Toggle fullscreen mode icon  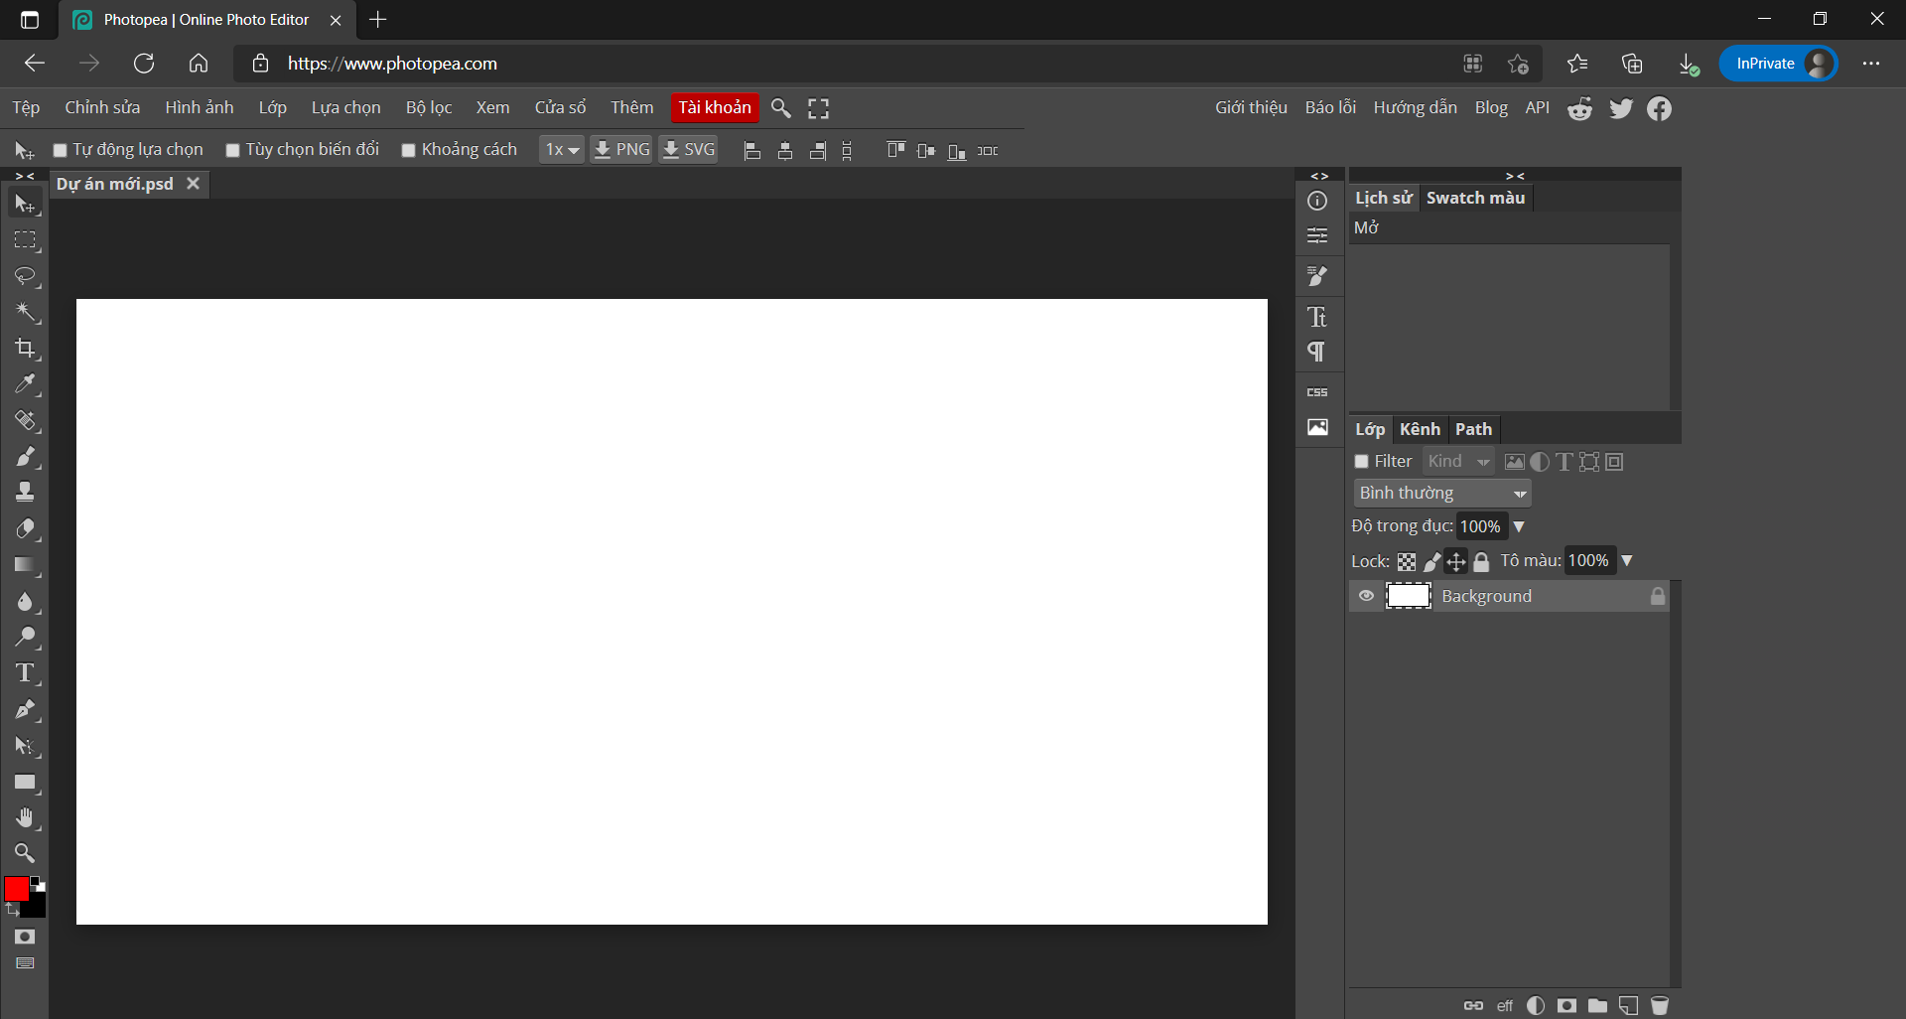pyautogui.click(x=818, y=108)
